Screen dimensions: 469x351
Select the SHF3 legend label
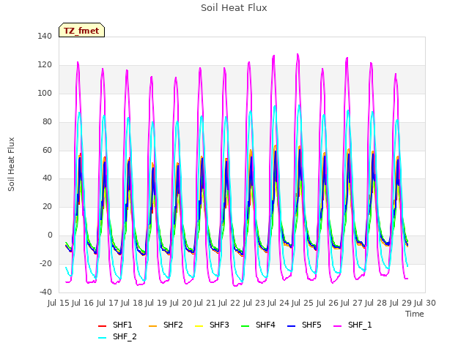coord(219,325)
